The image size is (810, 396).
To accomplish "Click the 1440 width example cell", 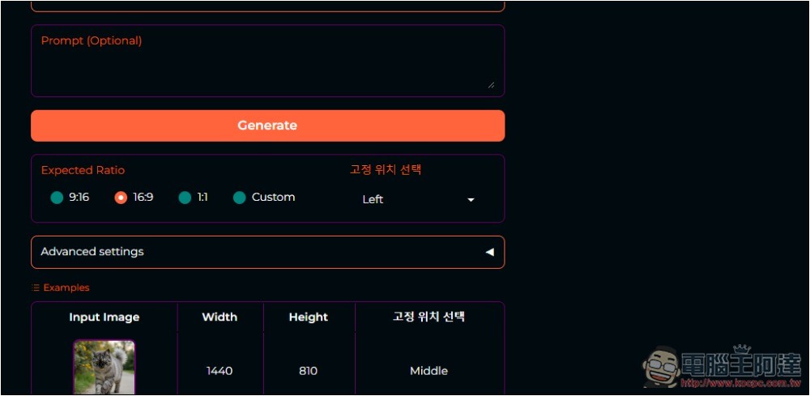I will point(220,371).
